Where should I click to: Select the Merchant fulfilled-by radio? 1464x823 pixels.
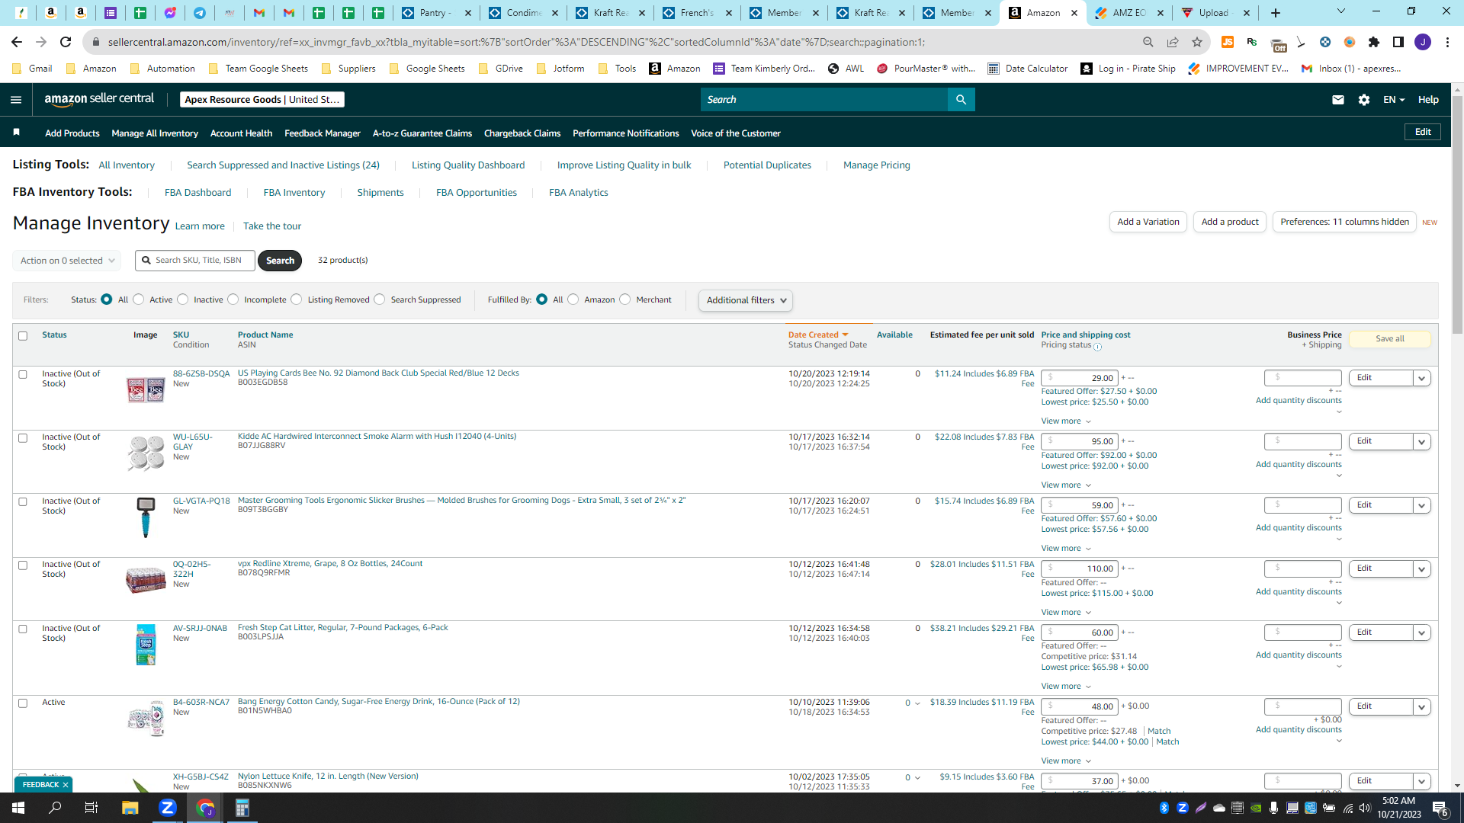(x=625, y=299)
